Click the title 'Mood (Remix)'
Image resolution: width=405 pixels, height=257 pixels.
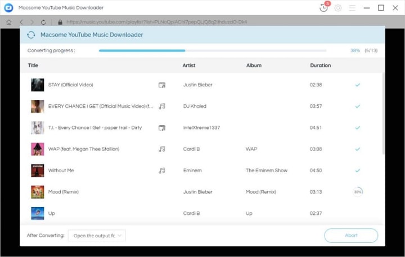pyautogui.click(x=63, y=192)
